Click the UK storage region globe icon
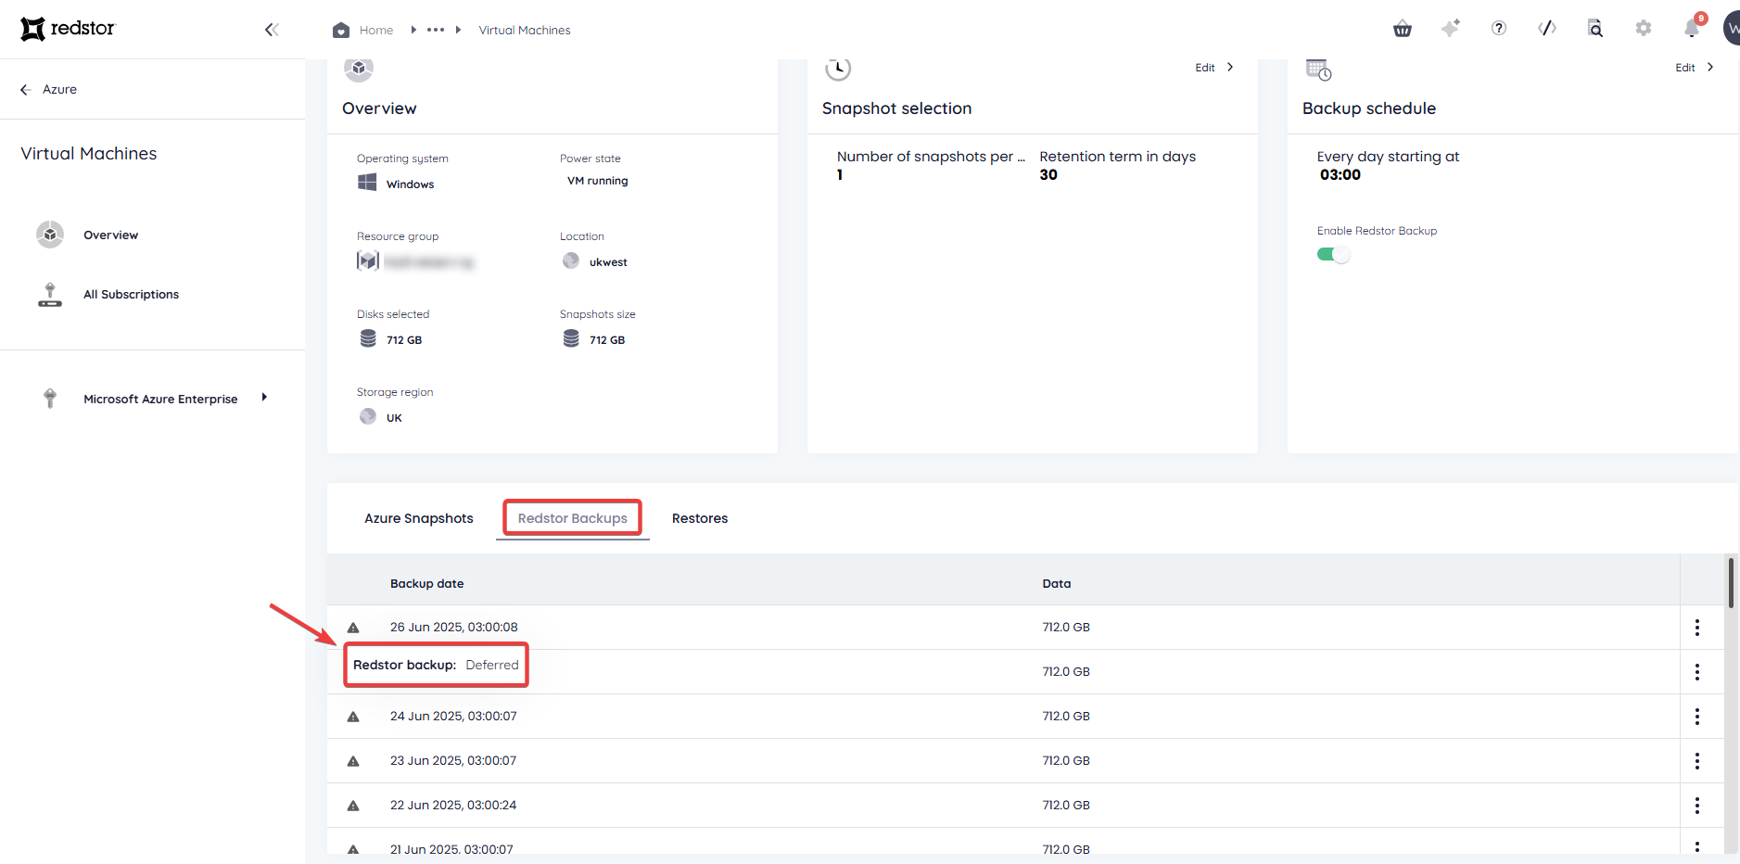Image resolution: width=1740 pixels, height=864 pixels. point(368,416)
